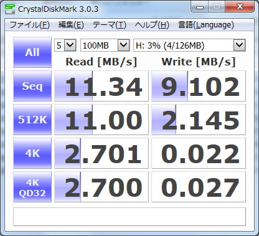Start the 4K benchmark test
Screen dimensions: 259x236
pyautogui.click(x=32, y=153)
